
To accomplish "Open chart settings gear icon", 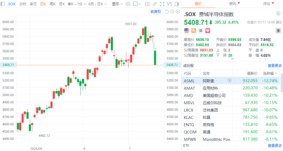I will [x=127, y=4].
